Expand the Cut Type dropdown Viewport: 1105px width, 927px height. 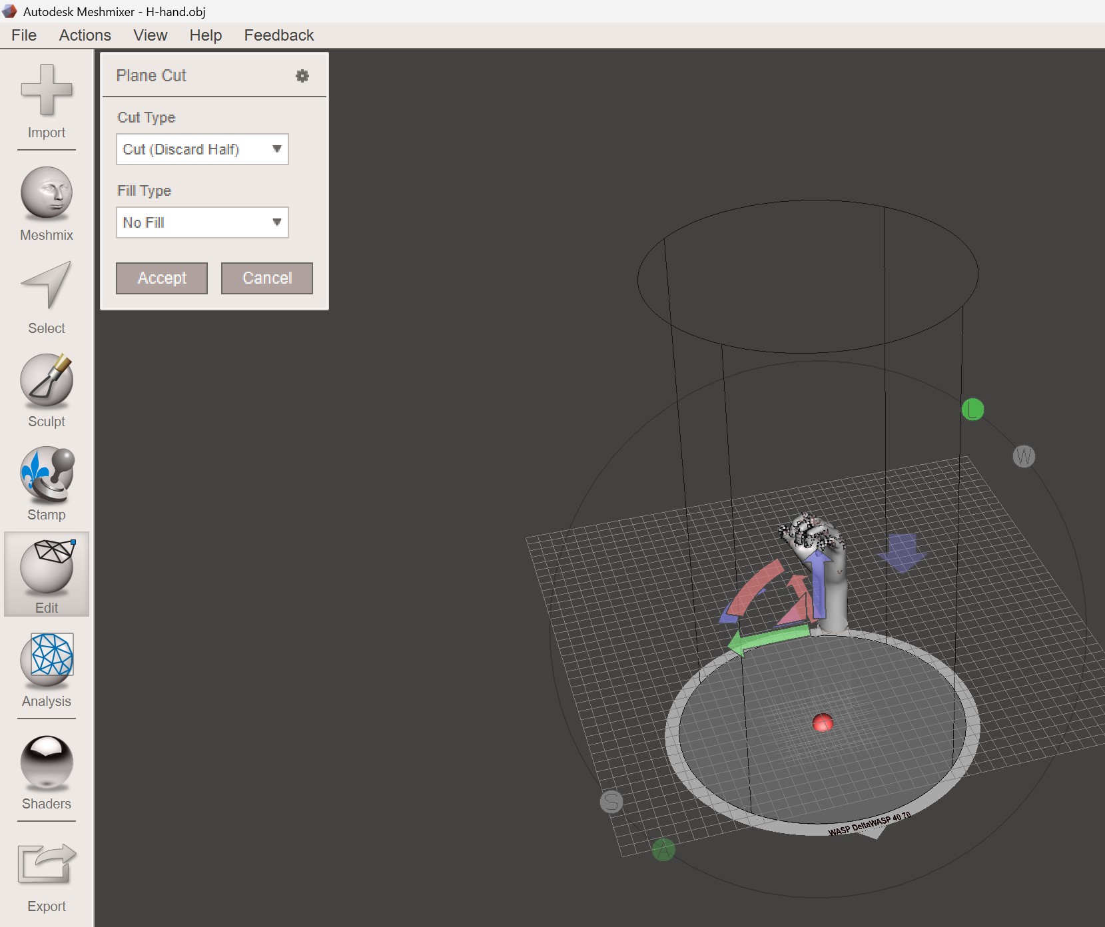202,149
